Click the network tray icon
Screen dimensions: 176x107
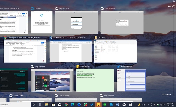coord(161,105)
